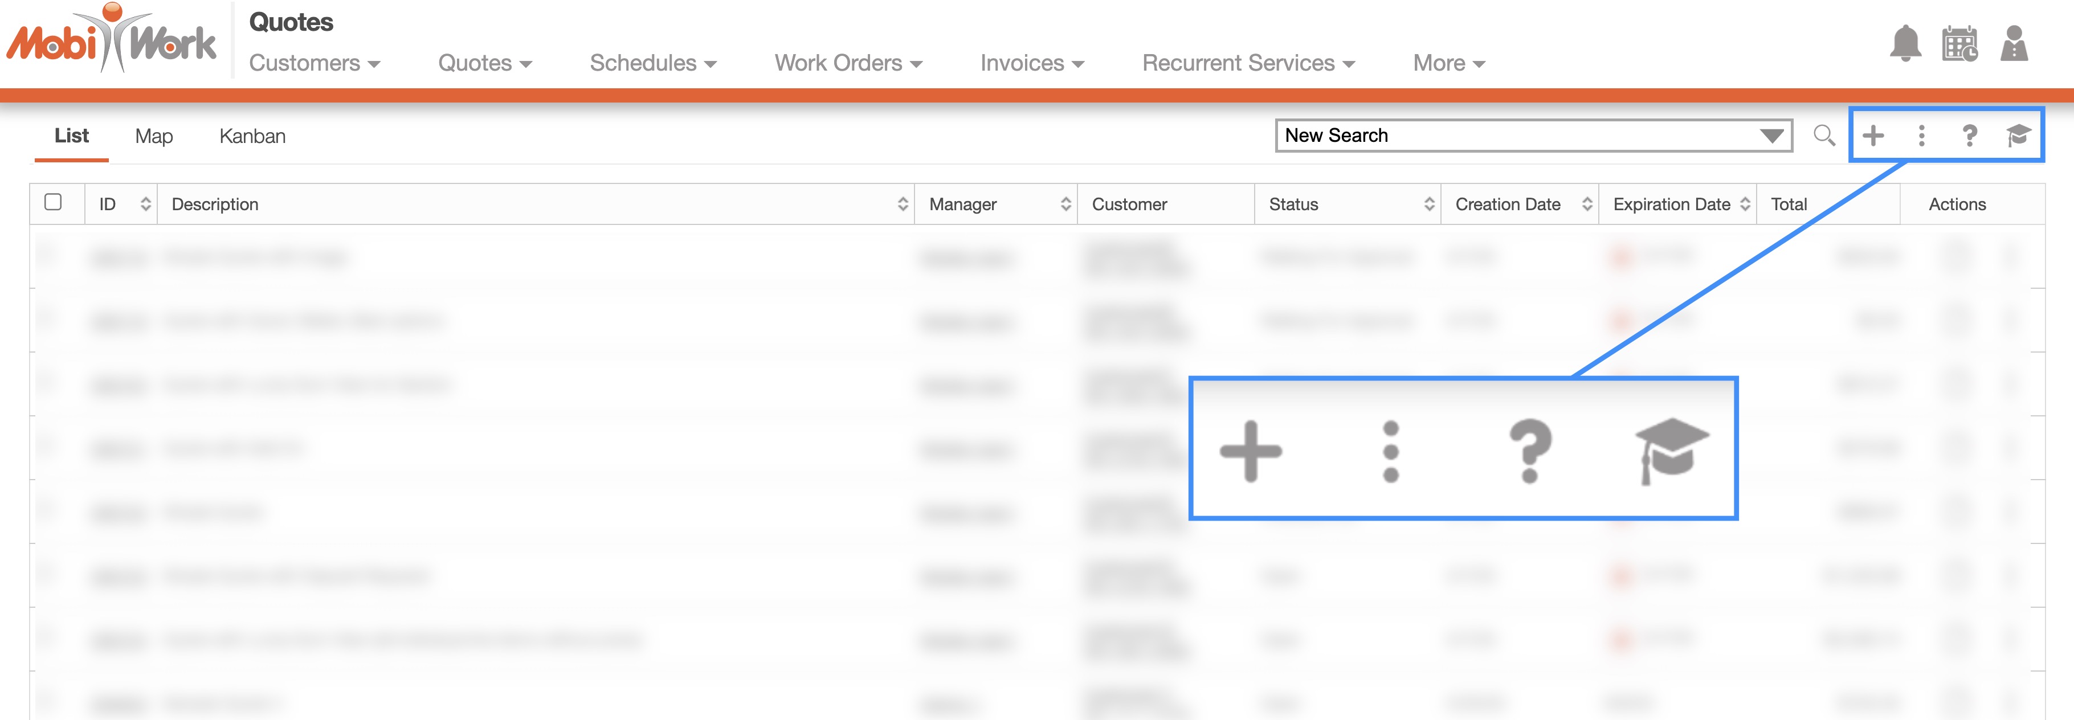Open the Customers dropdown menu
The height and width of the screenshot is (720, 2074).
(x=314, y=63)
